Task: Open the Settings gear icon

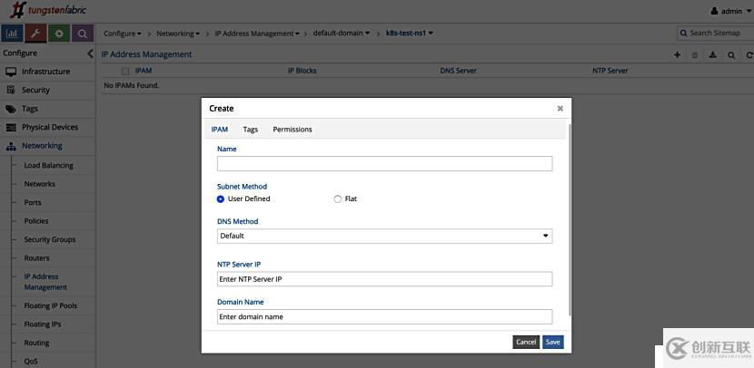Action: point(59,34)
